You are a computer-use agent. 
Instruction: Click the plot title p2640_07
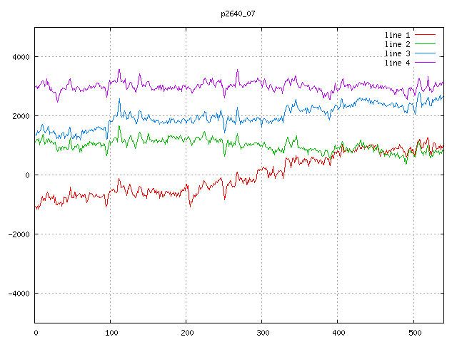point(238,14)
